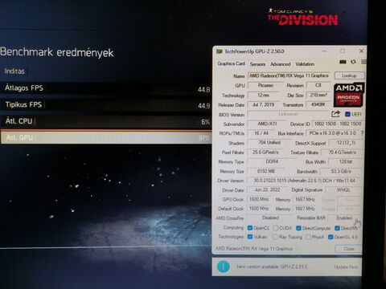Switch to the Validation tab

click(305, 64)
